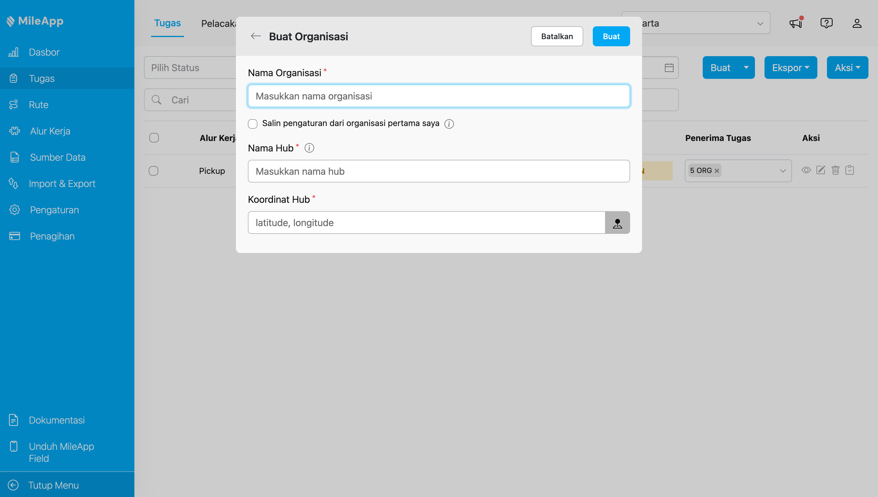The height and width of the screenshot is (497, 878).
Task: Enable Salin pengaturan dari organisasi pertama saya
Action: (x=253, y=124)
